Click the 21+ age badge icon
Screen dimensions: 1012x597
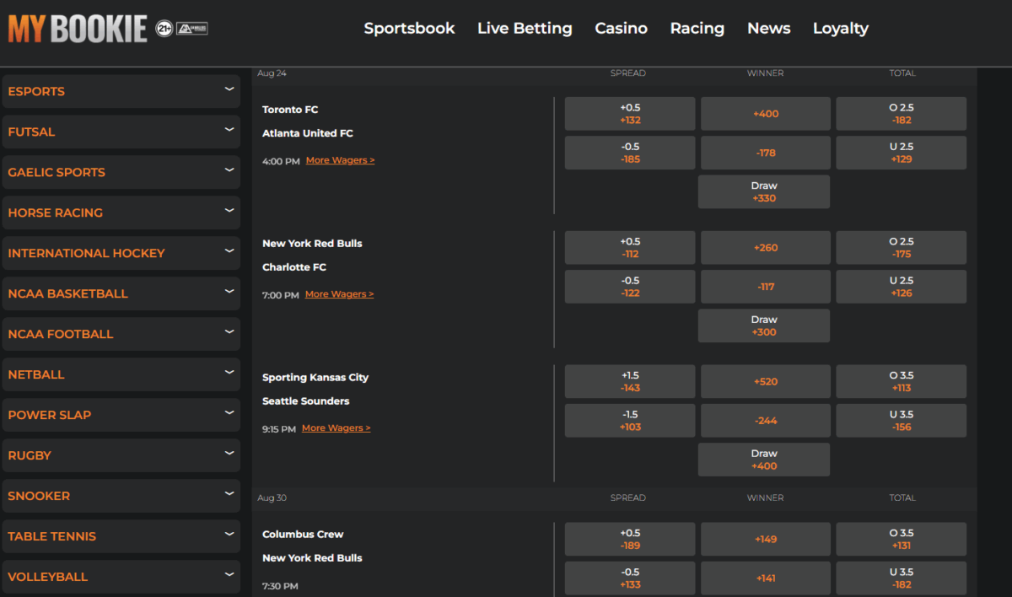164,29
